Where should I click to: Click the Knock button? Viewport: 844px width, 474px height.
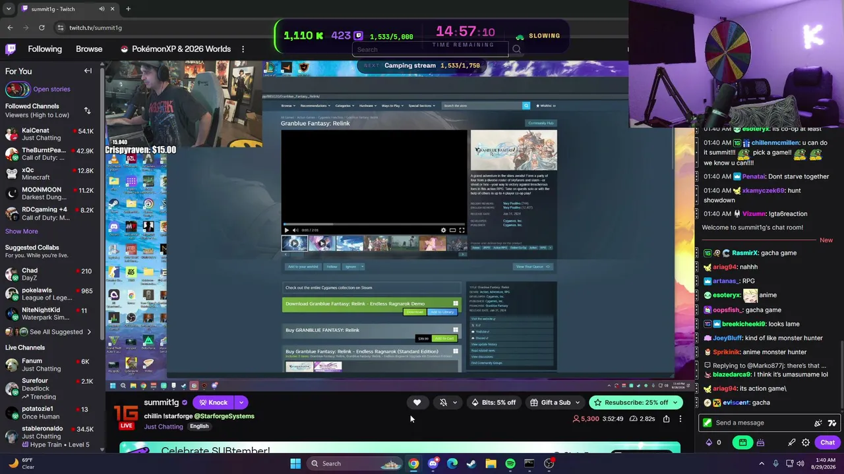(x=214, y=402)
